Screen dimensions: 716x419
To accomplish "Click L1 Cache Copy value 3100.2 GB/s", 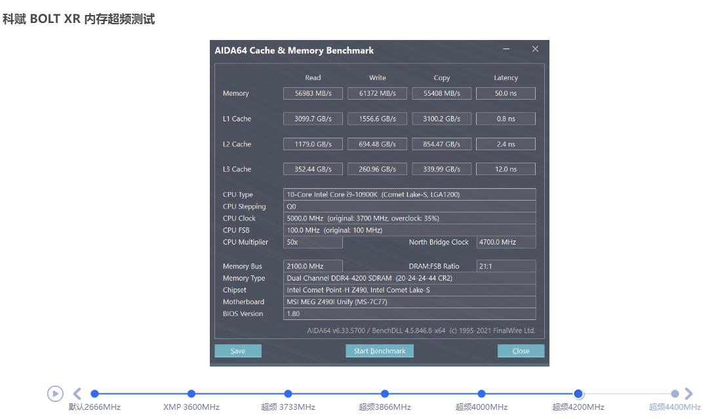I will point(441,119).
